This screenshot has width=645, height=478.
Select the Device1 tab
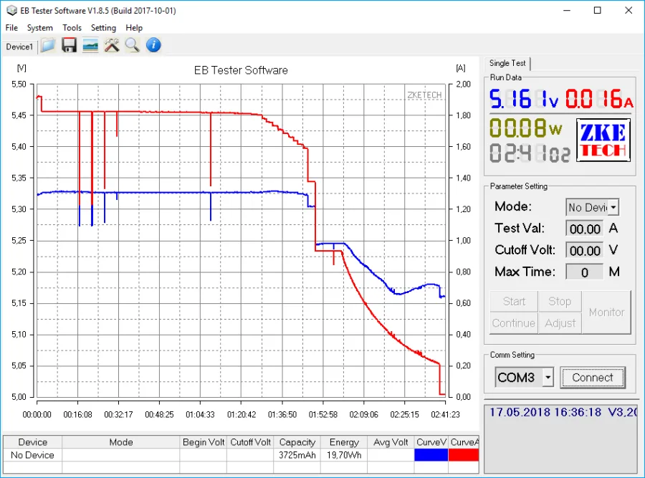19,47
